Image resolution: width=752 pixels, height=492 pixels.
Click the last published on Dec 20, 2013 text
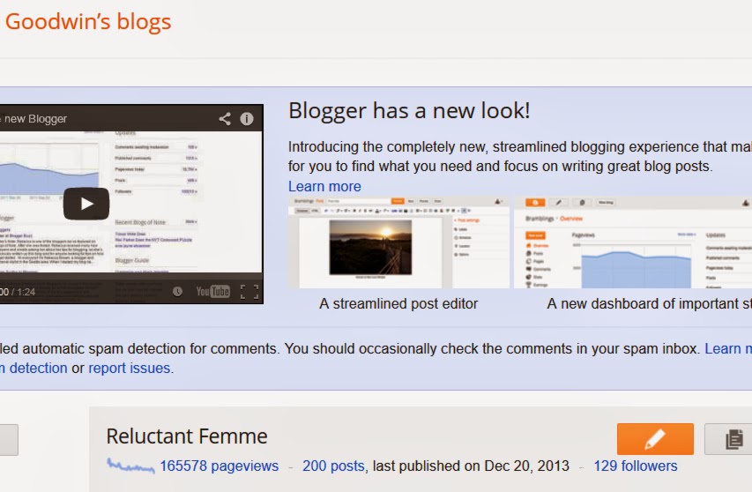pyautogui.click(x=471, y=466)
